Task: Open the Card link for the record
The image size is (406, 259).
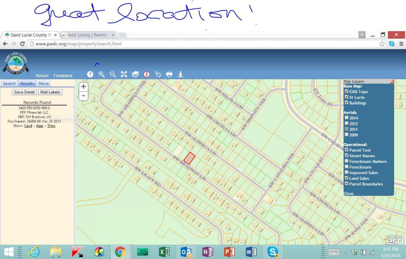Action: click(28, 126)
